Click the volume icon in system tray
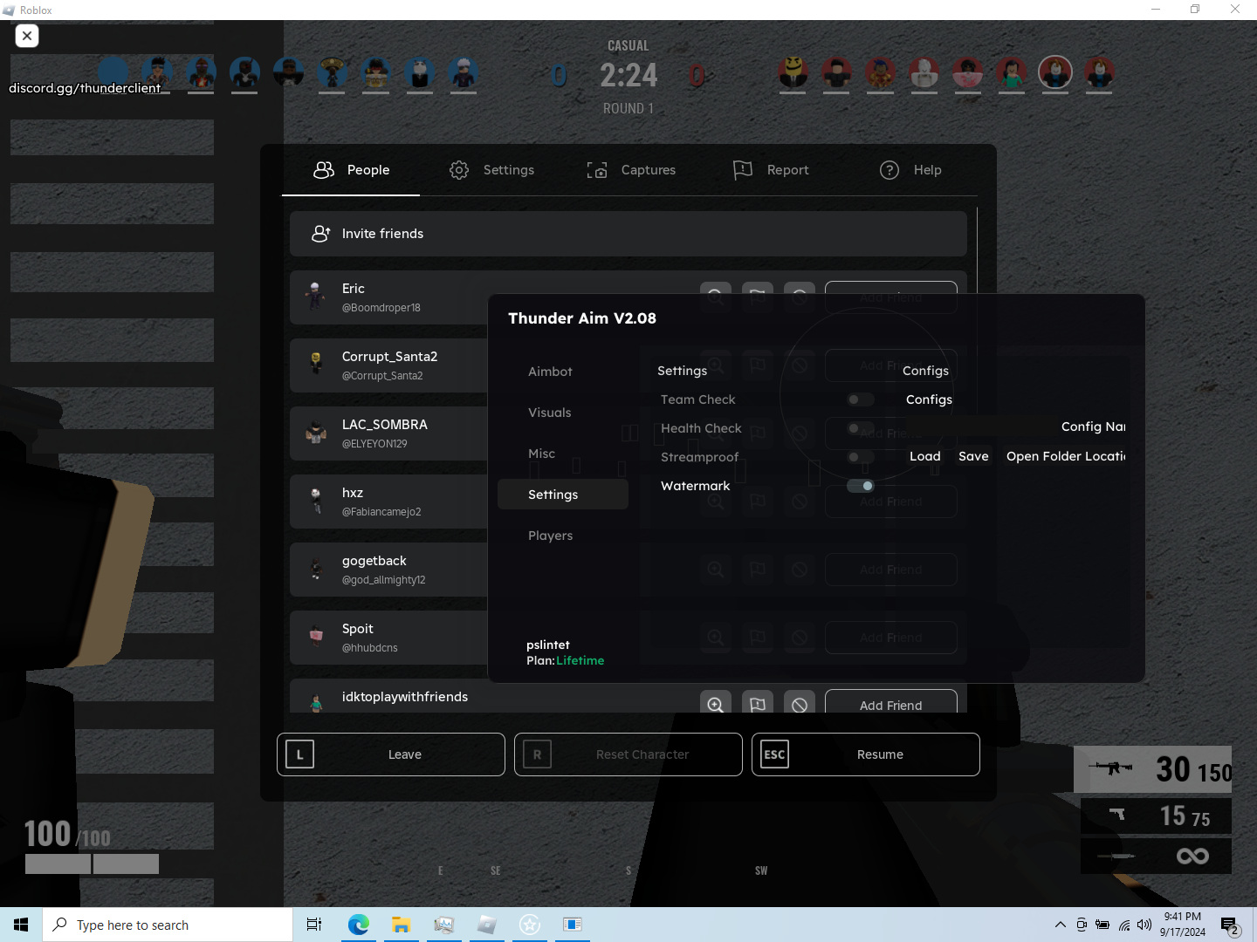 tap(1144, 925)
